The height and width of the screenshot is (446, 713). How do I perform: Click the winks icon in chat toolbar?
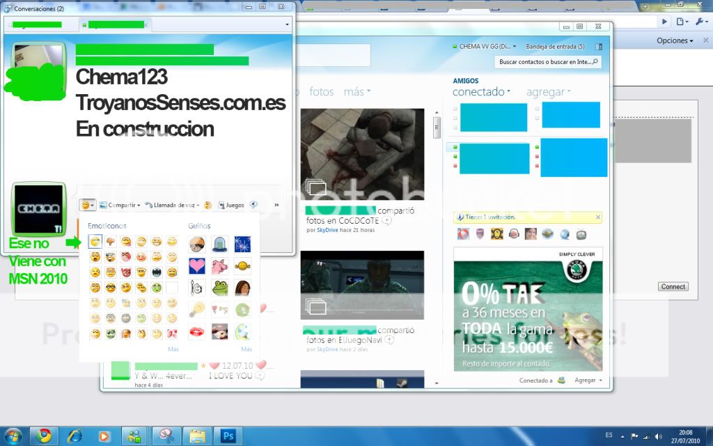click(x=208, y=206)
